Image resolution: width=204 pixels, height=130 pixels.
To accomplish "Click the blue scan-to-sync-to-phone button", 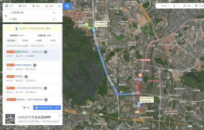I will point(44,108).
